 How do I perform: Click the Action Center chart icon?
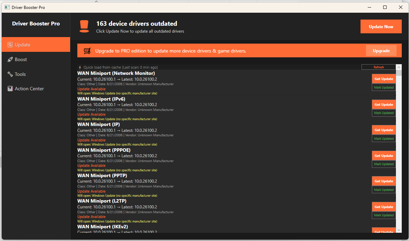tap(10, 89)
